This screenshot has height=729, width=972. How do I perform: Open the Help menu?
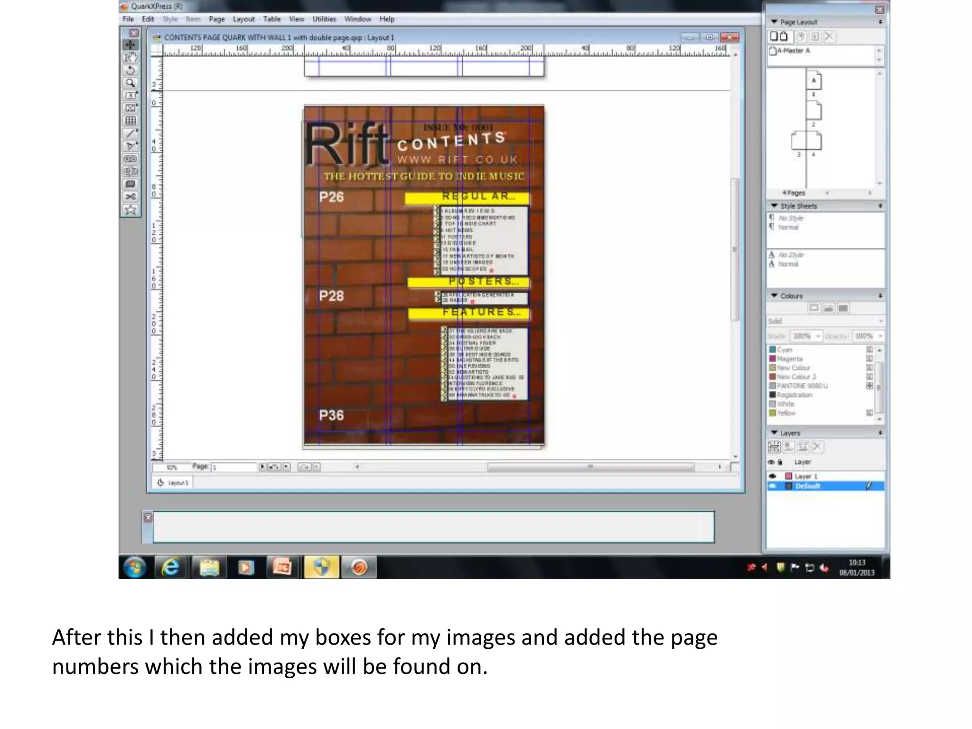[387, 19]
